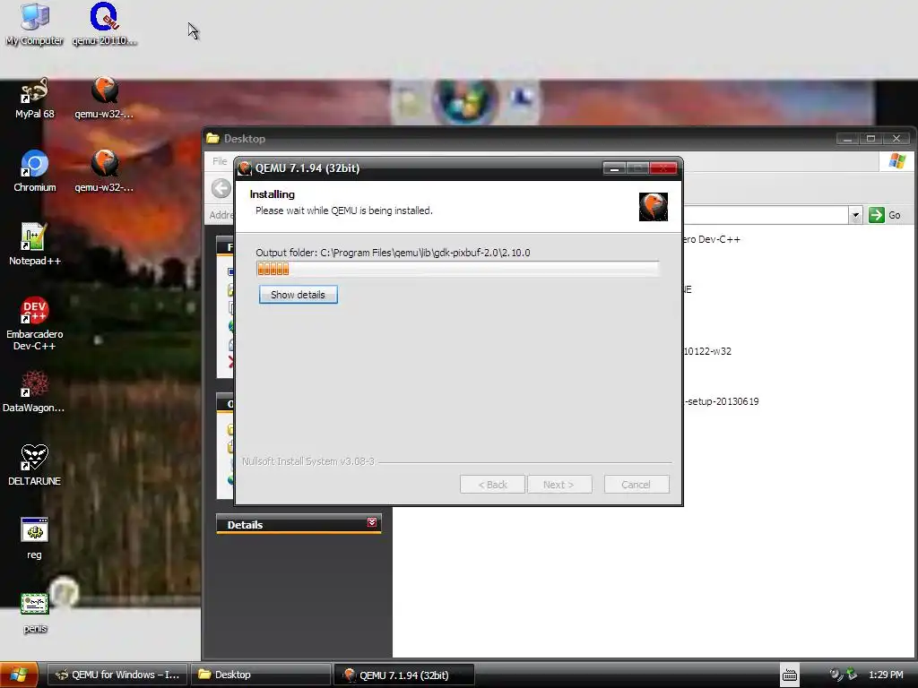Viewport: 918px width, 688px height.
Task: Launch MyPal 68 browser shortcut
Action: [x=35, y=99]
